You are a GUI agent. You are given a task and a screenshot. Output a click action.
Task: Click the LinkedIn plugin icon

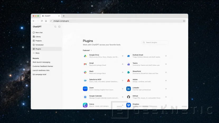point(128,89)
